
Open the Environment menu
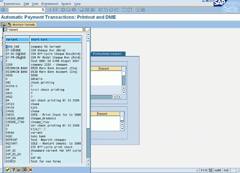pyautogui.click(x=50, y=4)
